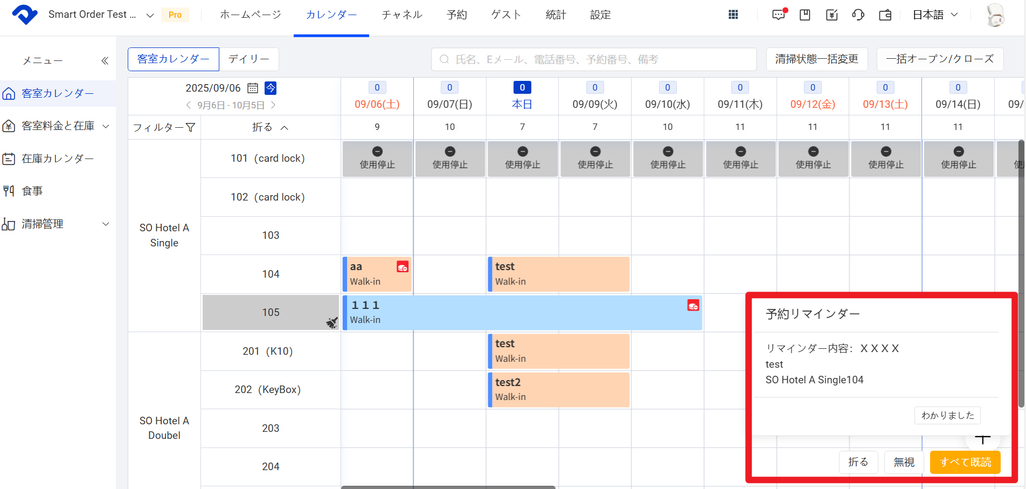Open 在庫カレンダー in the sidebar

tap(58, 159)
